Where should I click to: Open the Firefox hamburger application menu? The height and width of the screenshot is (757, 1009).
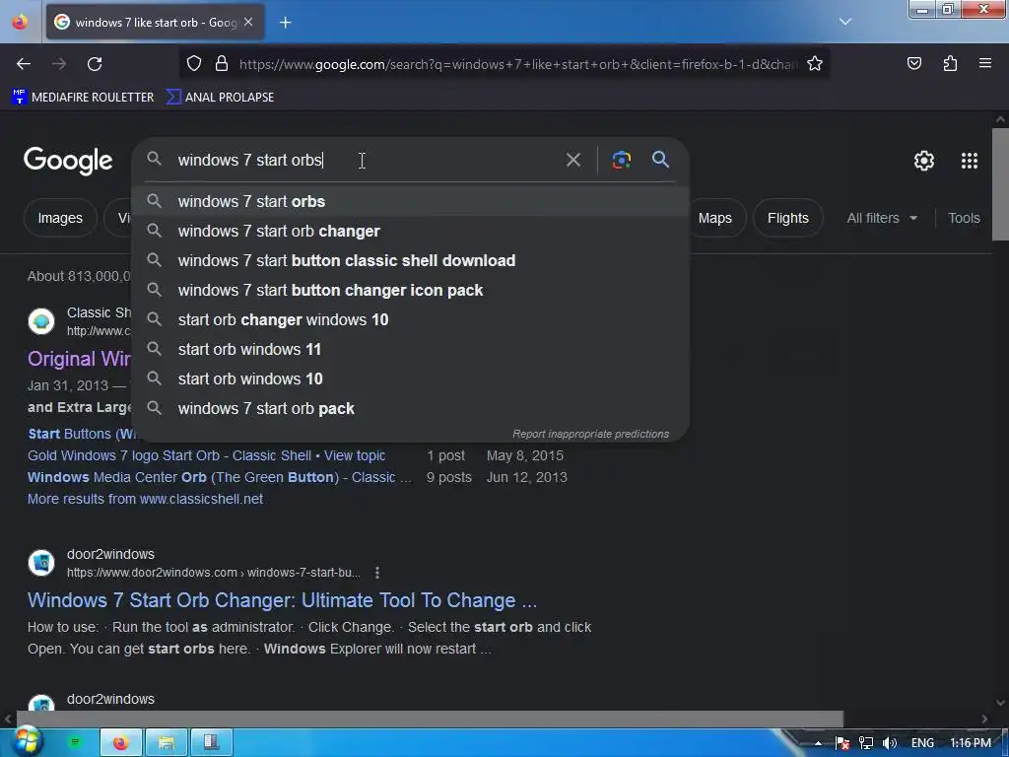(985, 63)
